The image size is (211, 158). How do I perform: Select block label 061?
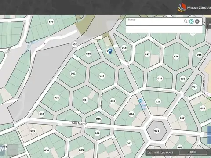coord(97,133)
